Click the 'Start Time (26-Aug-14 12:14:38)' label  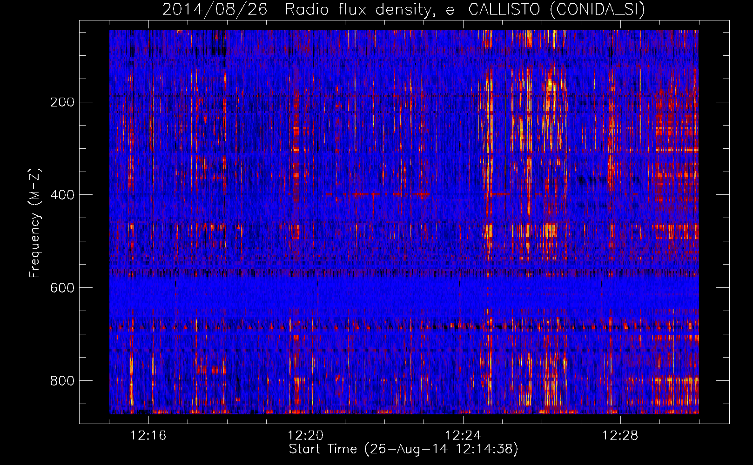coord(403,449)
